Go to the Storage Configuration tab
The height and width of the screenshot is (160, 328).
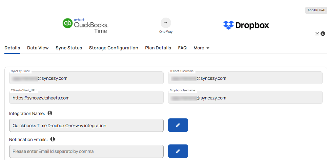(114, 48)
